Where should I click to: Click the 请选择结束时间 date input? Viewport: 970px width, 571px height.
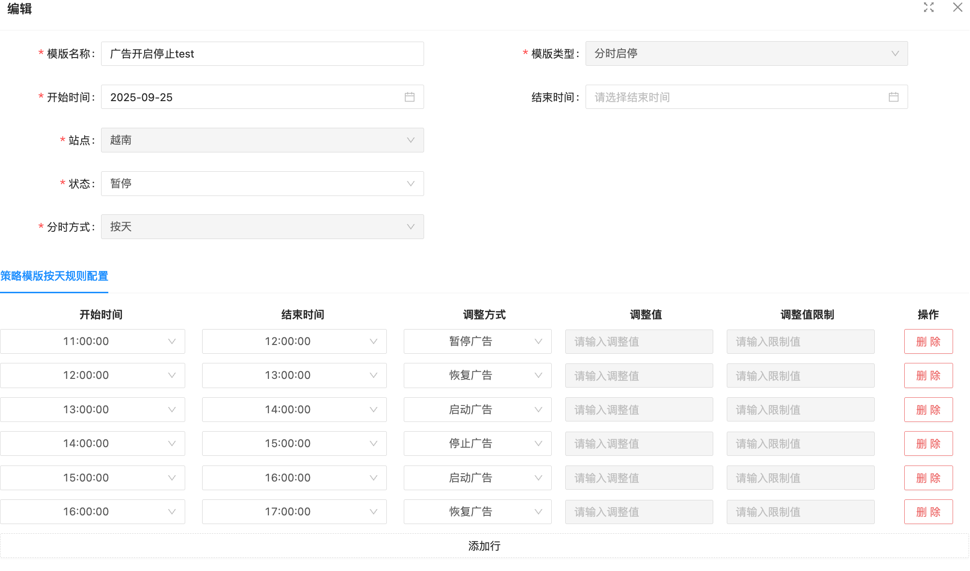(735, 97)
